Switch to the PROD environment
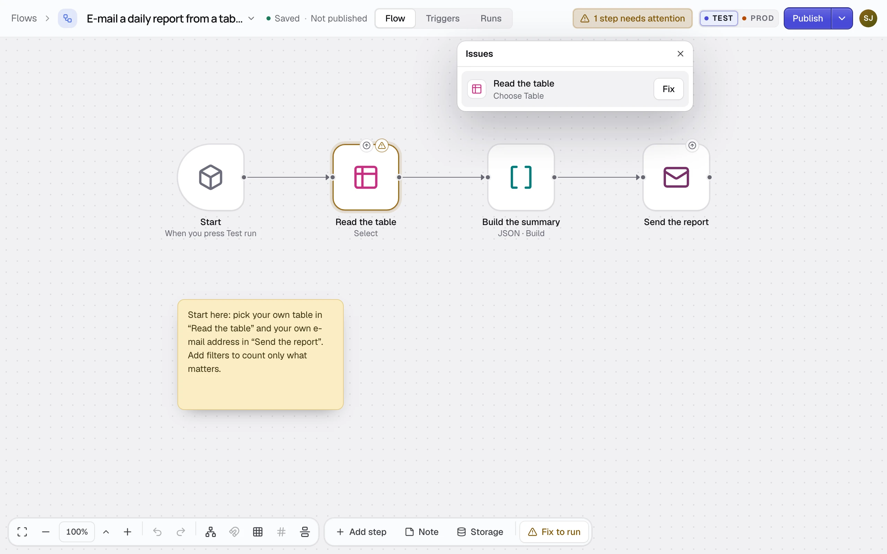Viewport: 887px width, 554px height. pyautogui.click(x=758, y=18)
